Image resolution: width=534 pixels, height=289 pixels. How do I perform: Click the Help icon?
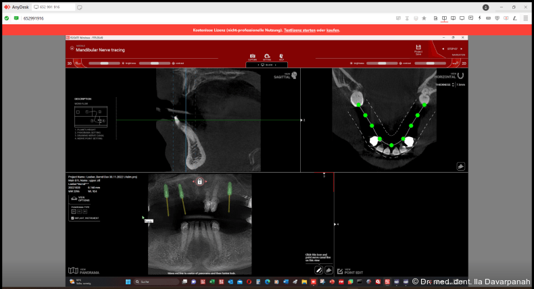281,57
